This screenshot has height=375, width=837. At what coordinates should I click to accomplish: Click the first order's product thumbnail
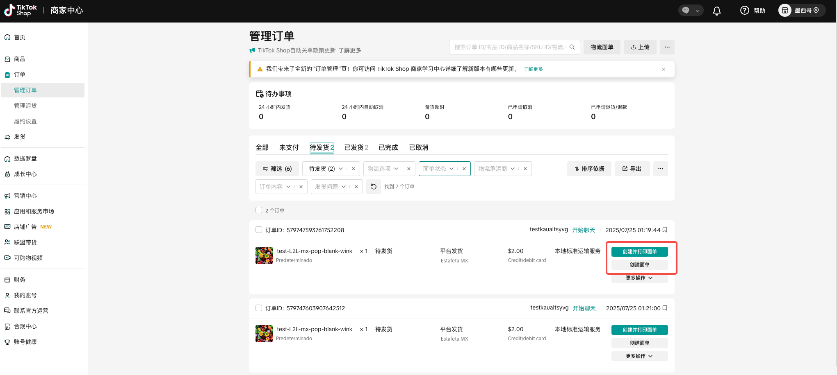[264, 255]
